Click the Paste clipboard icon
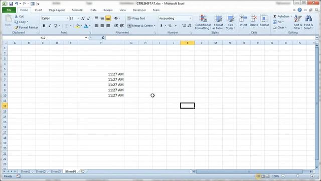Viewport: 321px width, 181px height. [x=8, y=19]
